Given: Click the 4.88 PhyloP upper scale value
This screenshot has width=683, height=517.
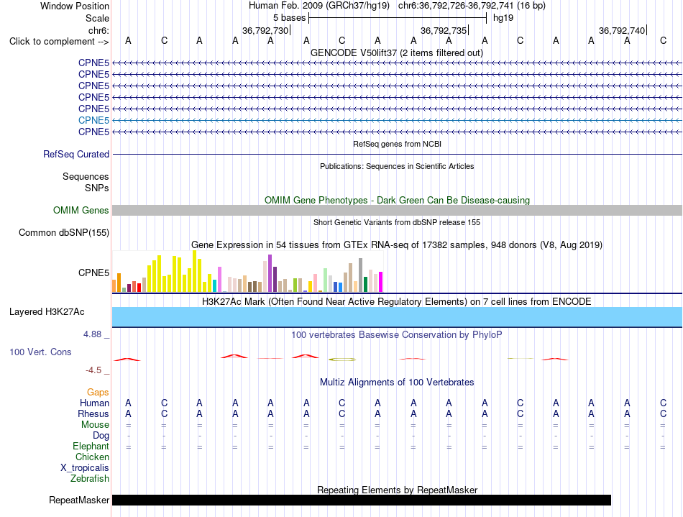Looking at the screenshot, I should tap(93, 334).
